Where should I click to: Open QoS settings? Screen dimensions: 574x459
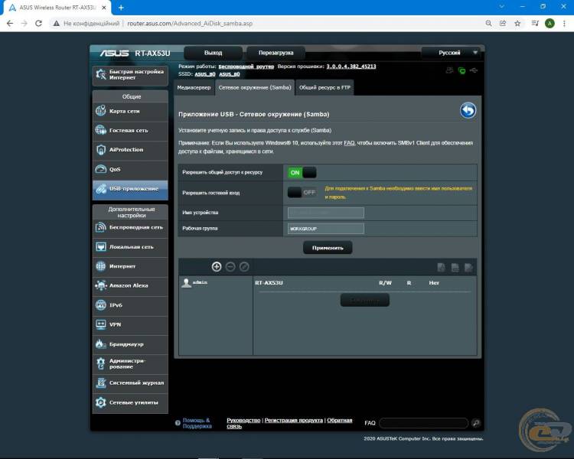coord(130,169)
